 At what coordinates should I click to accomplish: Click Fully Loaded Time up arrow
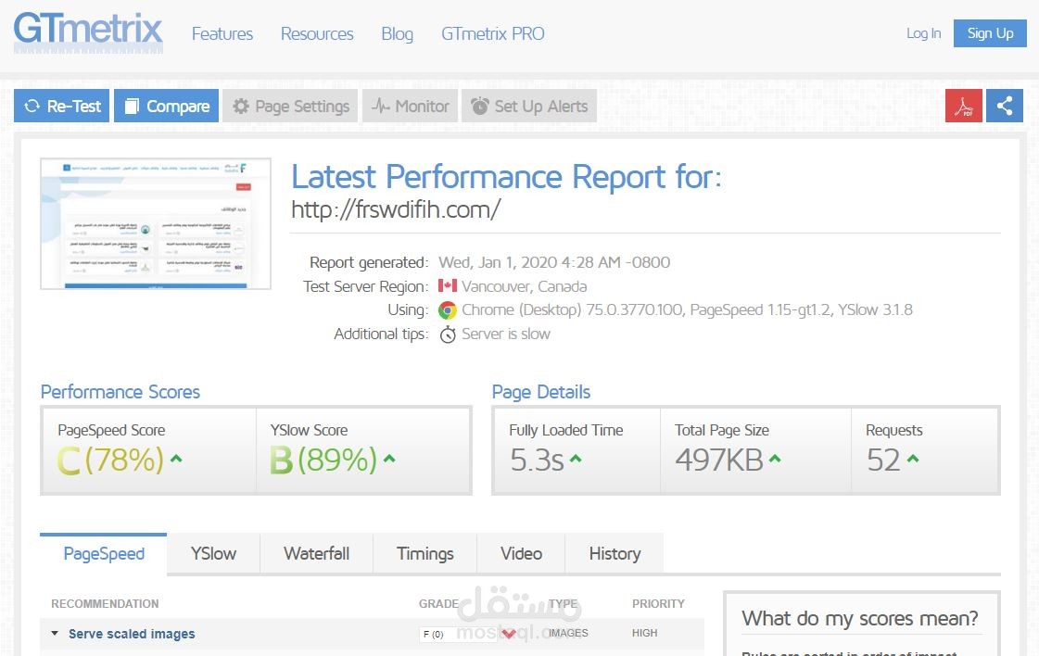pos(576,458)
